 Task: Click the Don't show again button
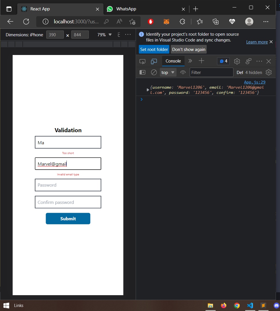coord(189,50)
